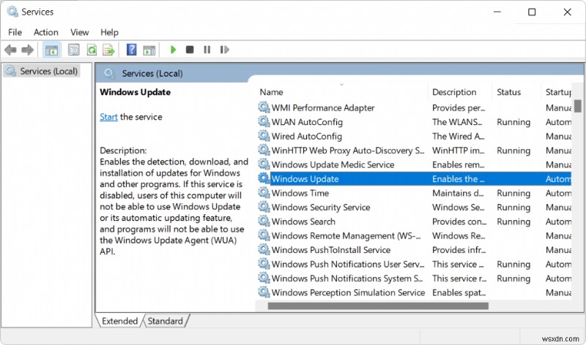Image resolution: width=586 pixels, height=345 pixels.
Task: Click the horizontal scrollbar thumb in the services list
Action: click(x=378, y=306)
